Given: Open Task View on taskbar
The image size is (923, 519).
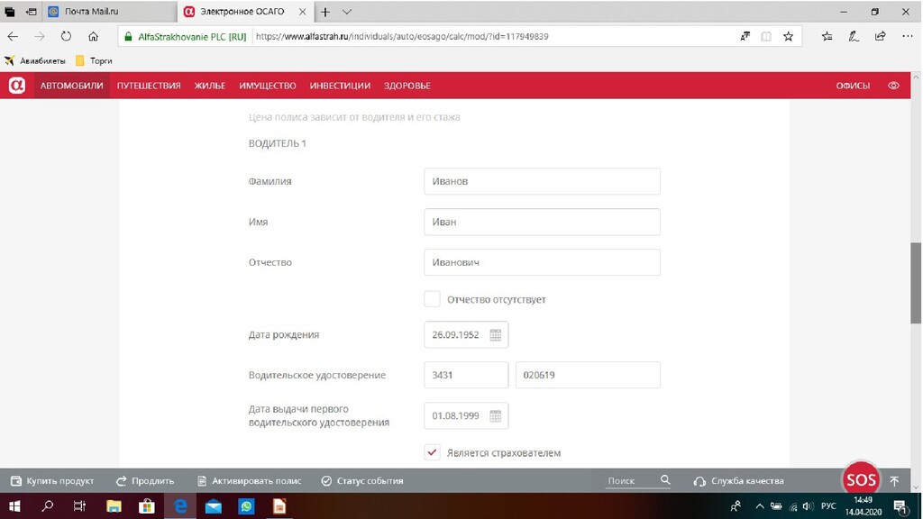Looking at the screenshot, I should 79,506.
